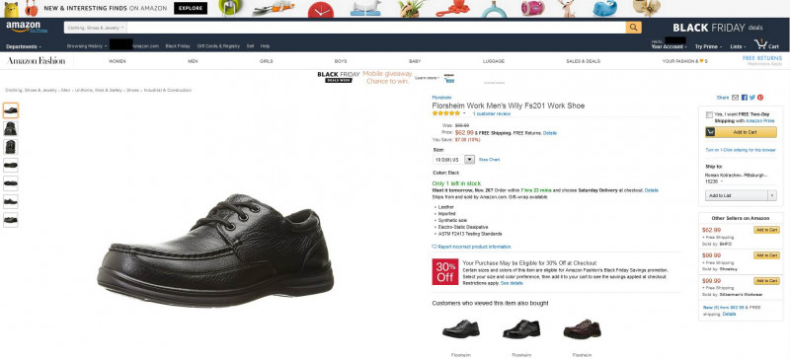Share product on Twitter
The image size is (790, 359).
click(x=752, y=98)
